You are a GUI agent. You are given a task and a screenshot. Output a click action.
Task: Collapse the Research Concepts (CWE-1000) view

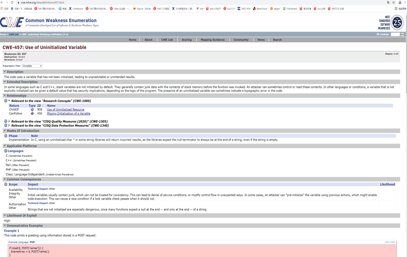point(10,101)
